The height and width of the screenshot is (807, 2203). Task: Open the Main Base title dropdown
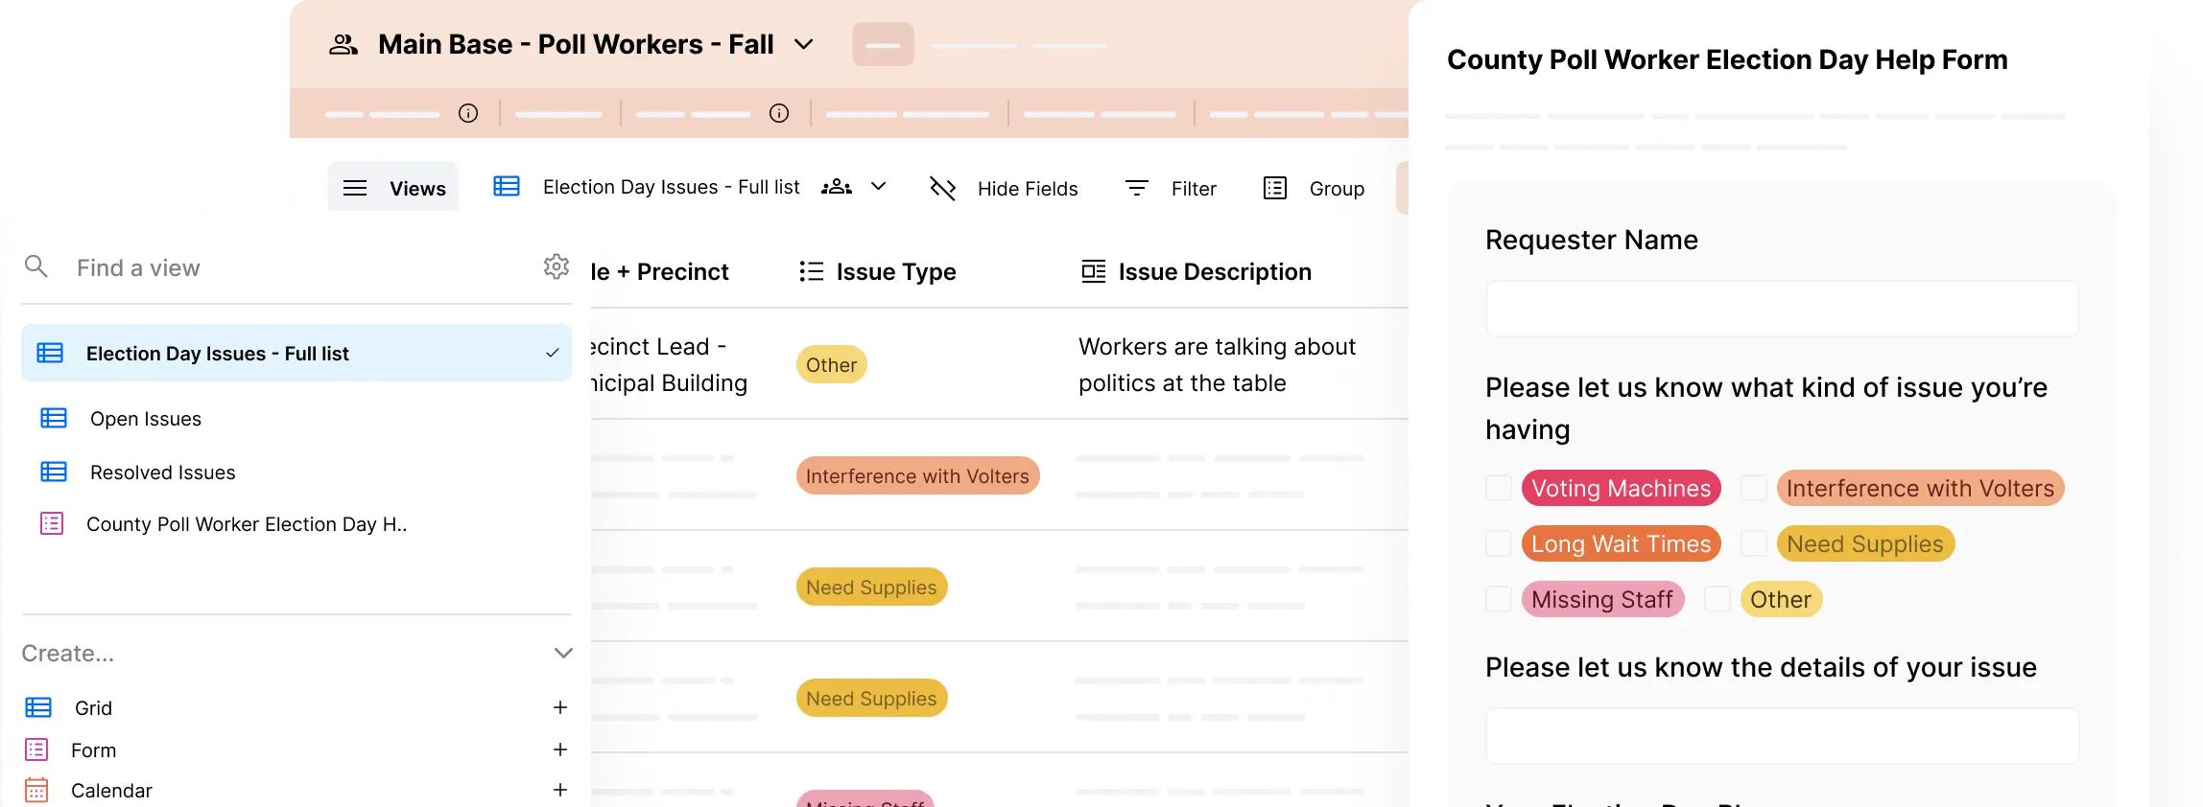(x=804, y=44)
